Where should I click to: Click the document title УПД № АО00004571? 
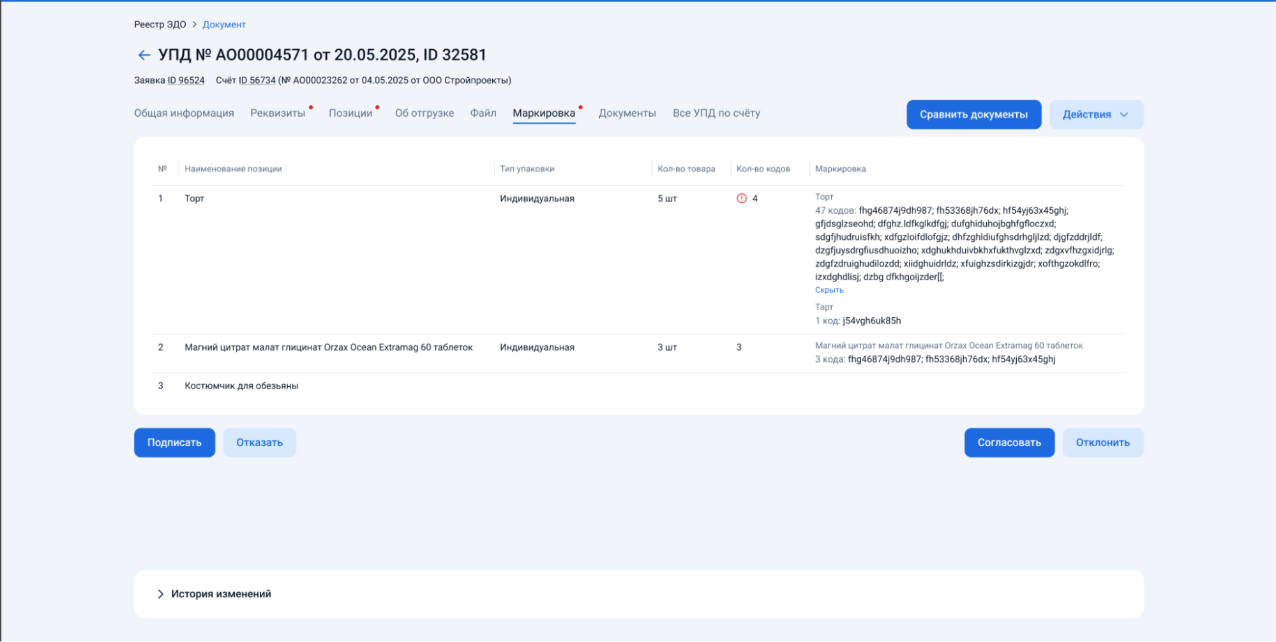pos(322,55)
